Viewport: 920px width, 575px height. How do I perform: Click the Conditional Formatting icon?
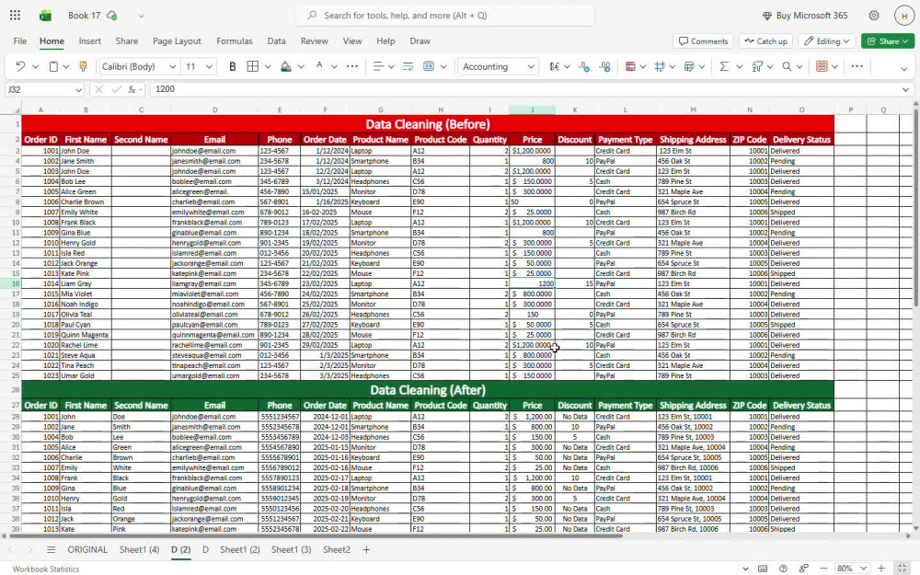click(630, 66)
